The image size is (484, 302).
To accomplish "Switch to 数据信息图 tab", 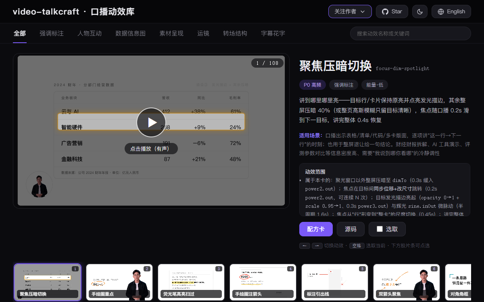I will tap(130, 33).
